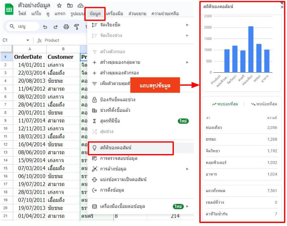Open the name box dropdown arrow
Image resolution: width=287 pixels, height=226 pixels.
pyautogui.click(x=28, y=40)
